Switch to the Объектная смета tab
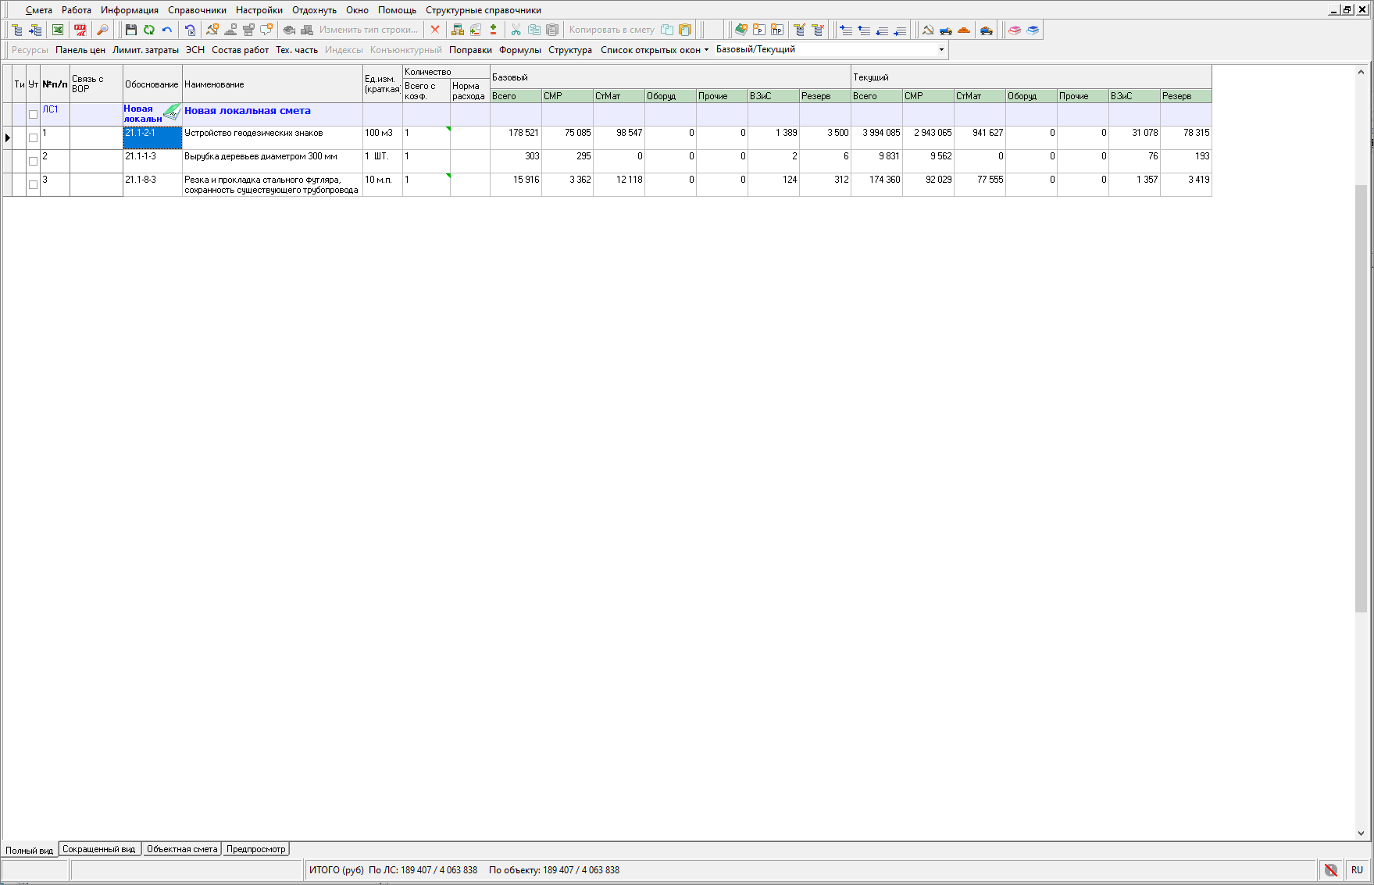 [182, 849]
